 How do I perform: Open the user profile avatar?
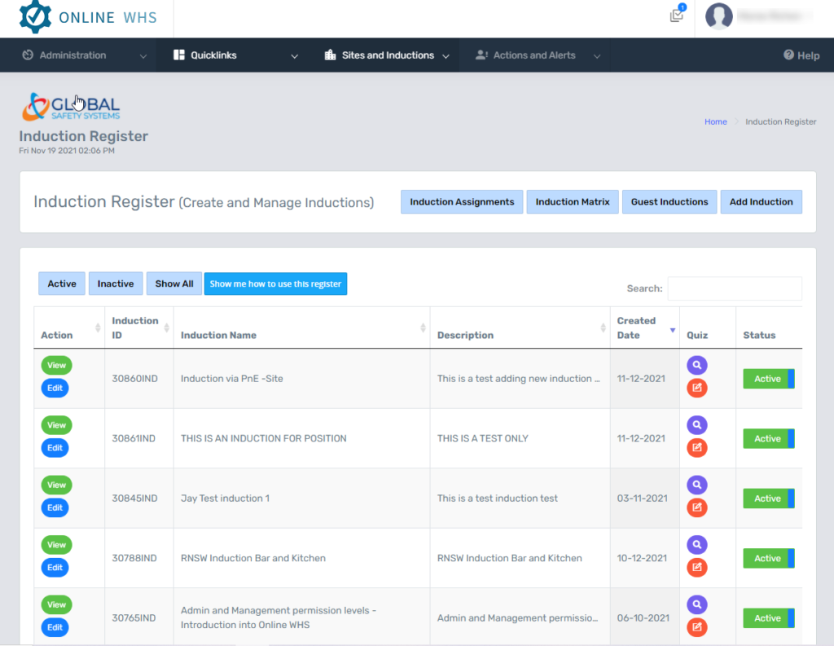tap(719, 16)
